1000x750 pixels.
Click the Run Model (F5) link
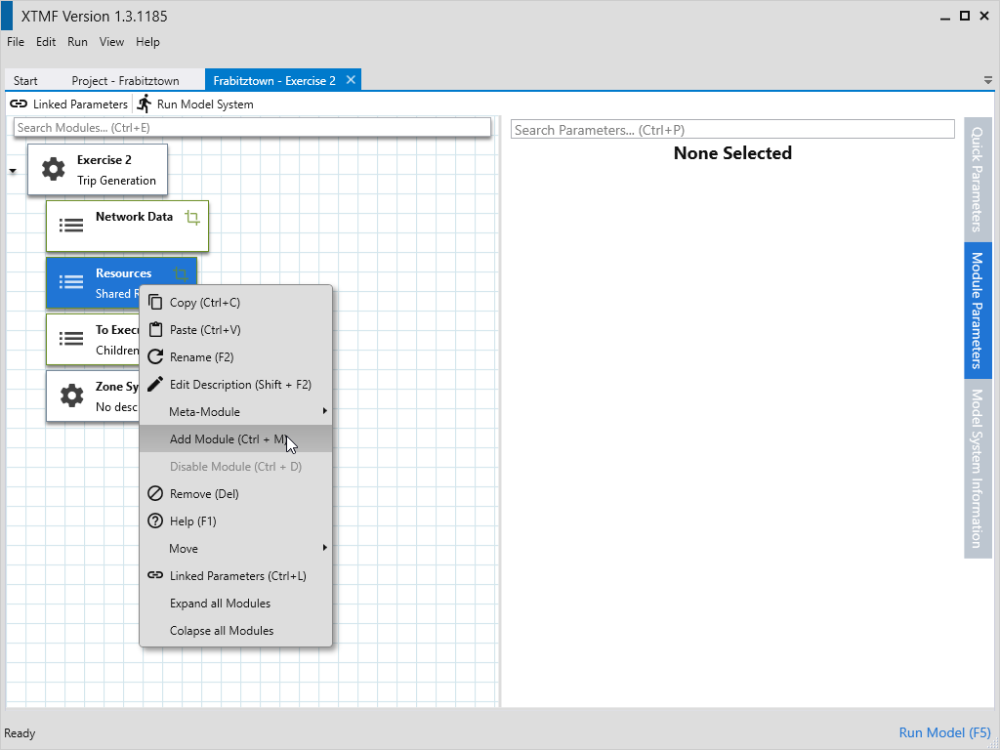[x=944, y=732]
